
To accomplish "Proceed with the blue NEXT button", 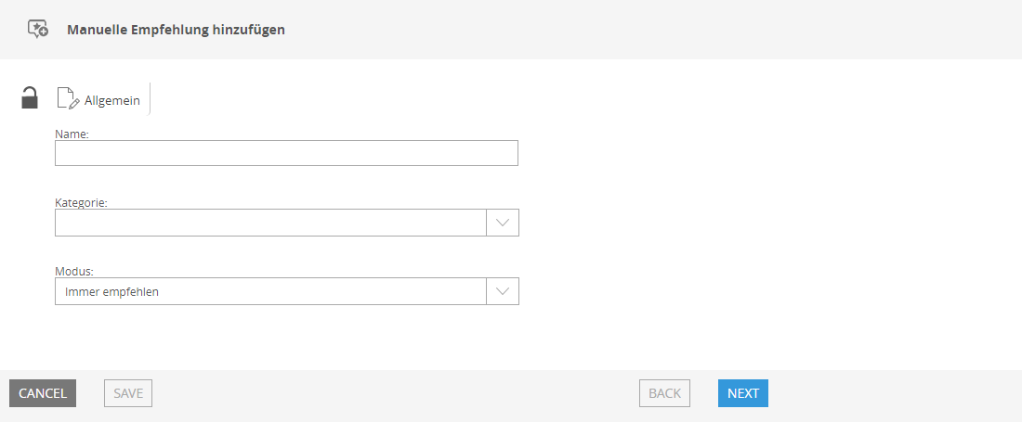I will click(743, 393).
